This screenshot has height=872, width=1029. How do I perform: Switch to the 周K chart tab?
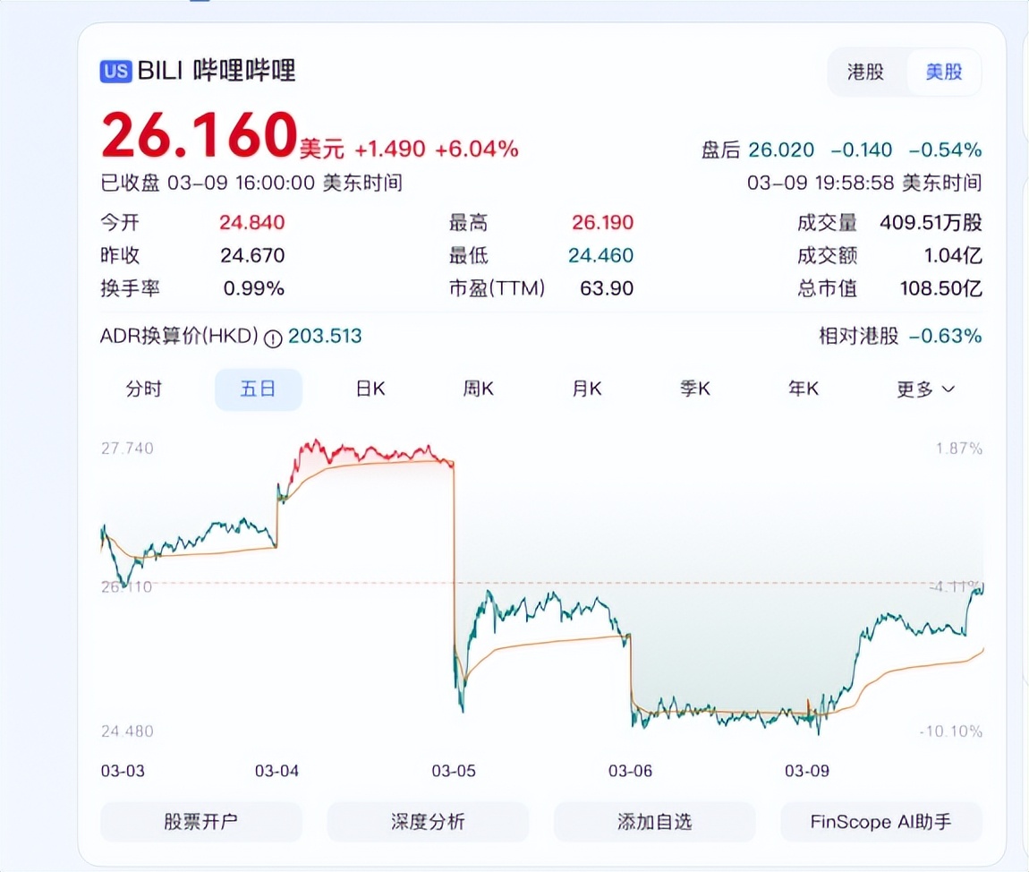[x=477, y=389]
